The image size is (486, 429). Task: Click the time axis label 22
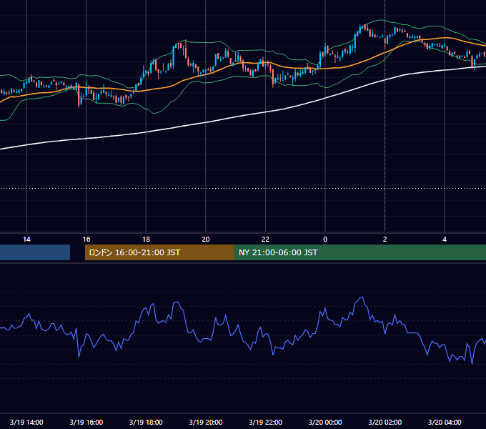(x=265, y=240)
